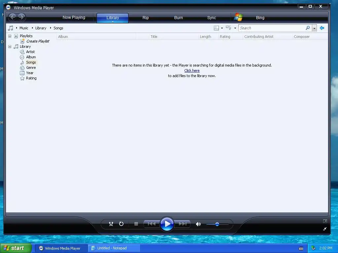
Task: Select Album in the library tree
Action: coord(31,57)
